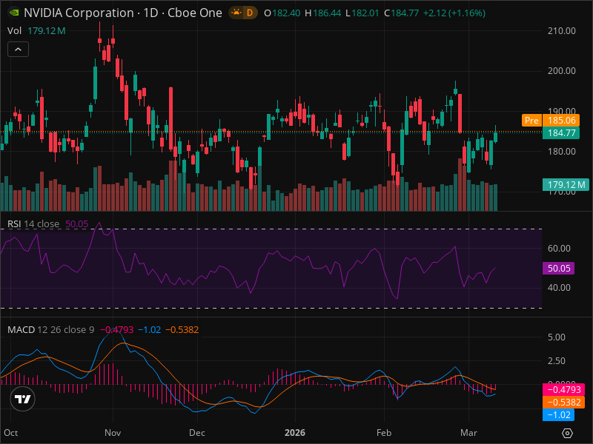
Task: Click the pink -0.4793 histogram axis label
Action: pyautogui.click(x=563, y=389)
